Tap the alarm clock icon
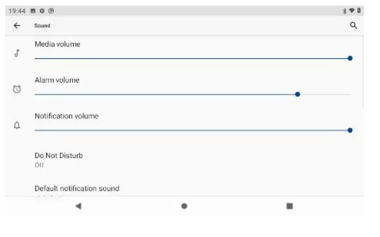Viewport: 380px width, 237px height. 17,89
